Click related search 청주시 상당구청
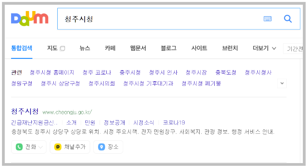Screen dimensions: 306x167 [60, 83]
